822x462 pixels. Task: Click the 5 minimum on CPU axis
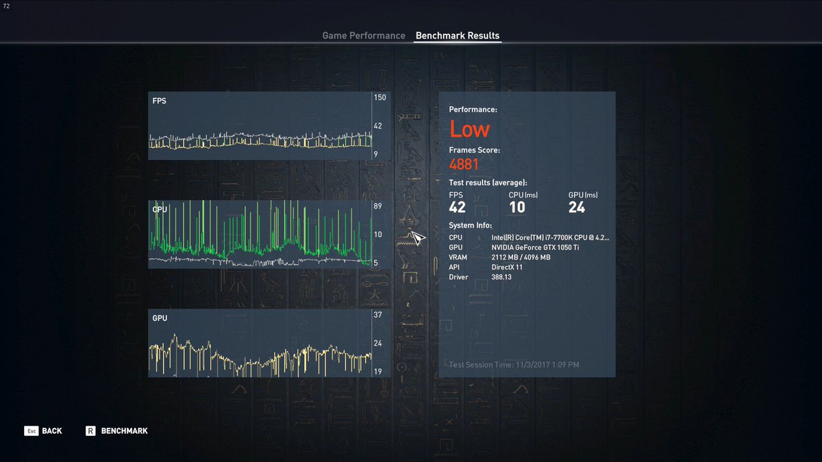376,263
